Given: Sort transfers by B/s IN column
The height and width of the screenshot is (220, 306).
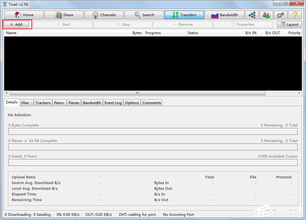Looking at the screenshot, I should click(x=246, y=33).
